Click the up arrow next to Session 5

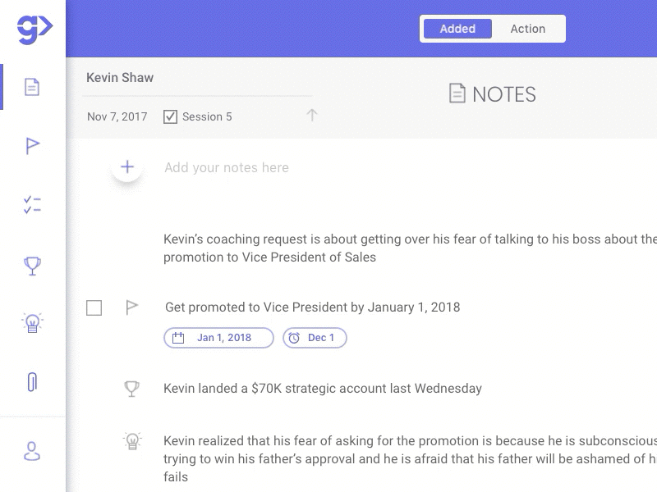click(x=312, y=116)
